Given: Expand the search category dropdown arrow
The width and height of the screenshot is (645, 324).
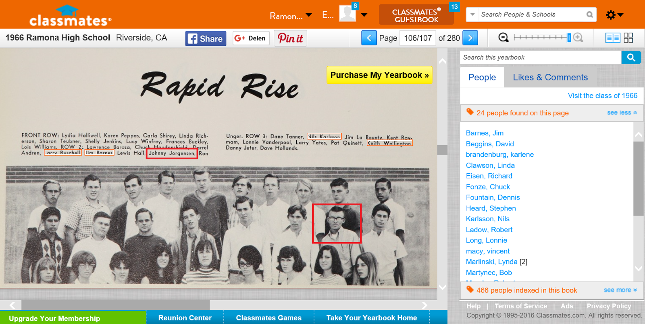Looking at the screenshot, I should (472, 15).
